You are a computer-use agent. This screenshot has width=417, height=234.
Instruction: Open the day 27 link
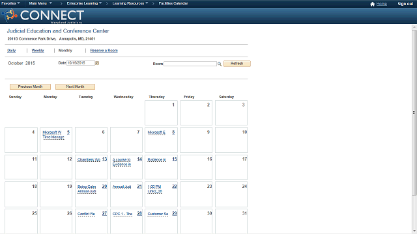104,214
